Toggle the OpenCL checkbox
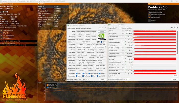This screenshot has height=103, width=179. pos(76,73)
